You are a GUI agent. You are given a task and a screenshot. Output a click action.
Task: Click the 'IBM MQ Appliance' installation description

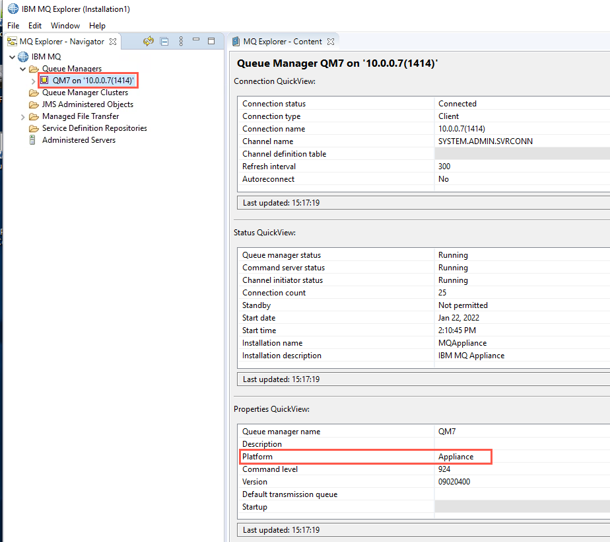[471, 356]
